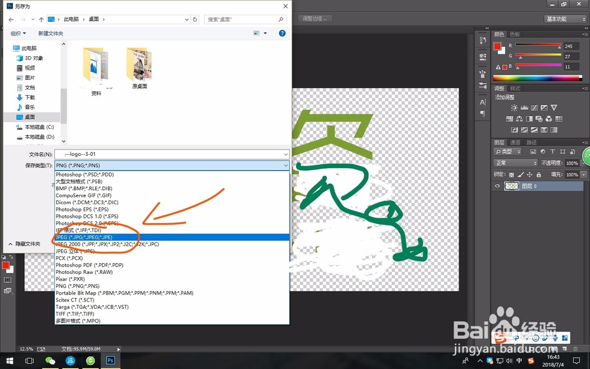Add a Curves adjustment

(534, 107)
